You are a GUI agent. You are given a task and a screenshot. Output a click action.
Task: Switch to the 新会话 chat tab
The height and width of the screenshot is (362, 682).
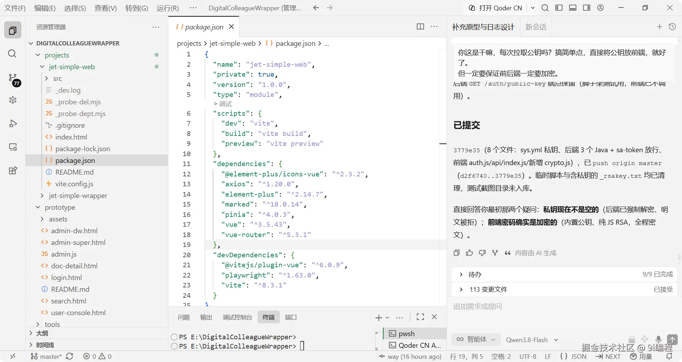tap(536, 27)
